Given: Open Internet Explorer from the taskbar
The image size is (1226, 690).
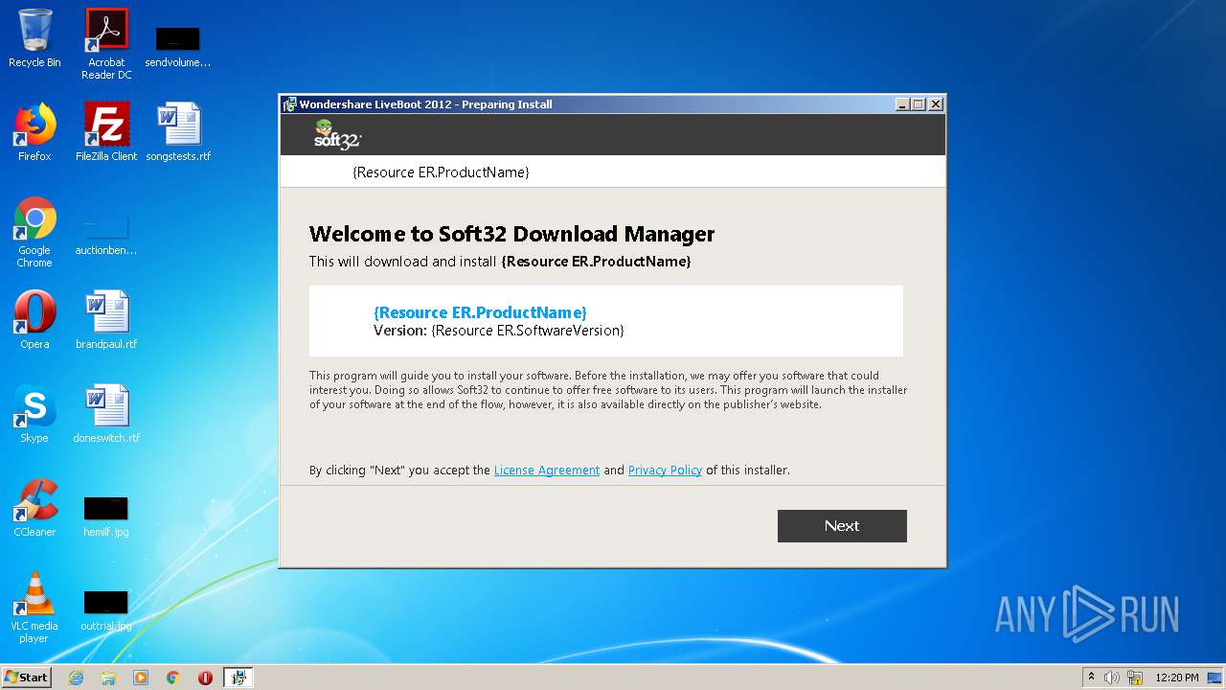Looking at the screenshot, I should [x=76, y=678].
